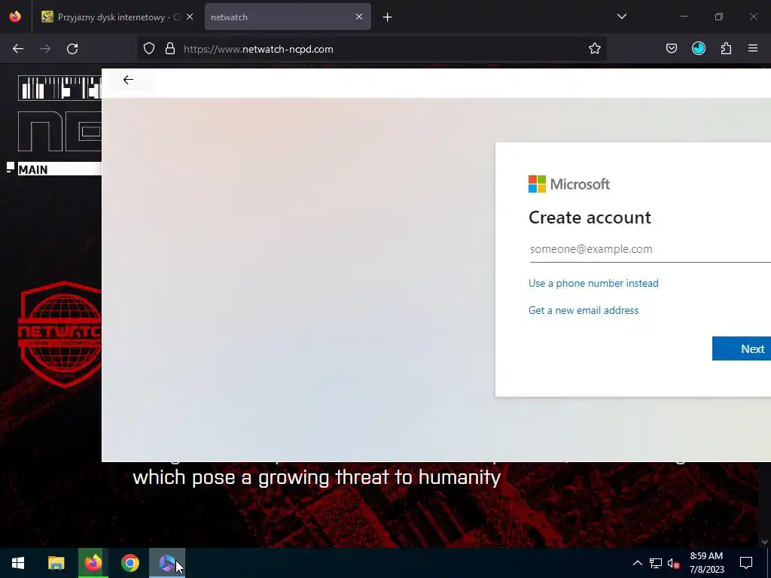The height and width of the screenshot is (578, 771).
Task: Launch Google Chrome from the taskbar
Action: pyautogui.click(x=130, y=563)
